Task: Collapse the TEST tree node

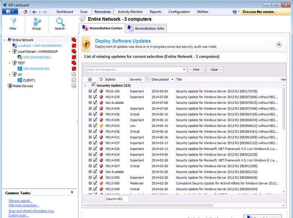Action: pos(10,63)
